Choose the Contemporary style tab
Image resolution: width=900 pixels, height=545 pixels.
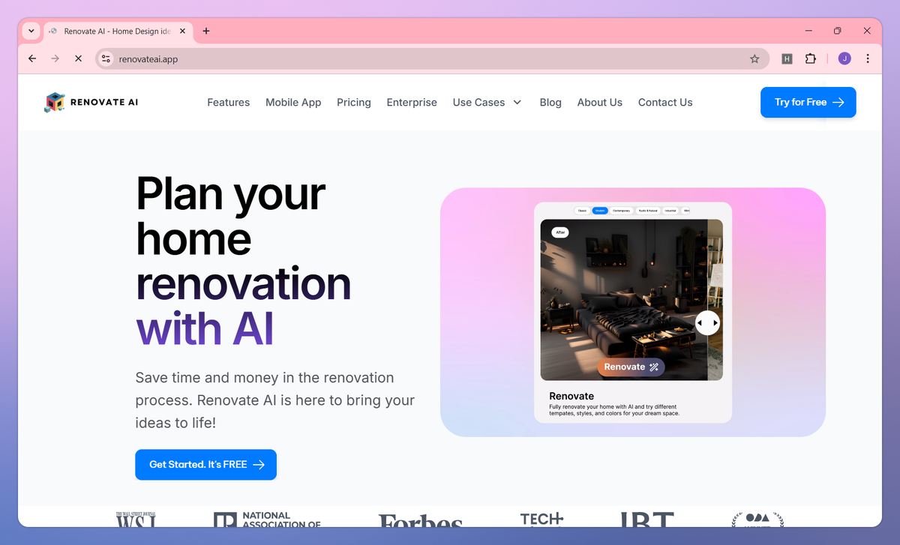622,211
